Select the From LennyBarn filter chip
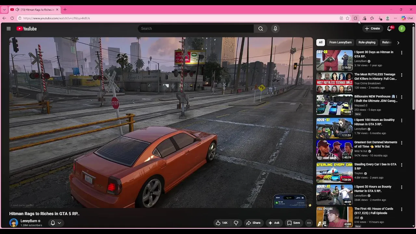 pyautogui.click(x=340, y=42)
